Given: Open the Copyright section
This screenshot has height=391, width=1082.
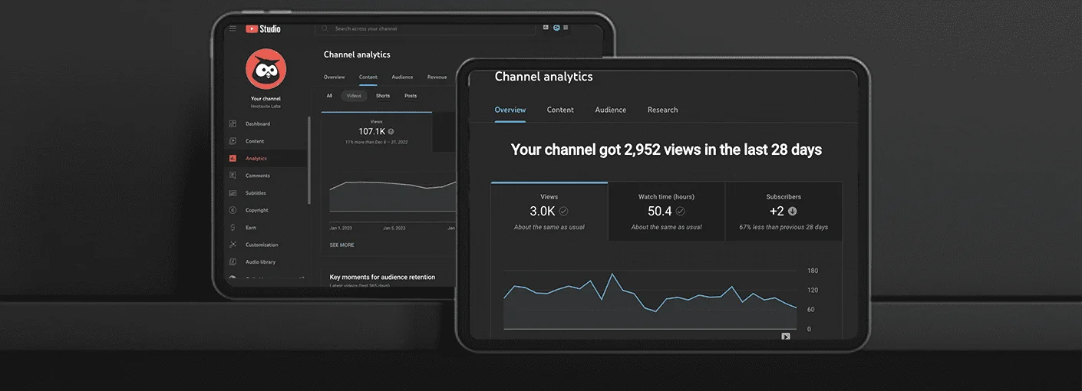Looking at the screenshot, I should coord(256,210).
